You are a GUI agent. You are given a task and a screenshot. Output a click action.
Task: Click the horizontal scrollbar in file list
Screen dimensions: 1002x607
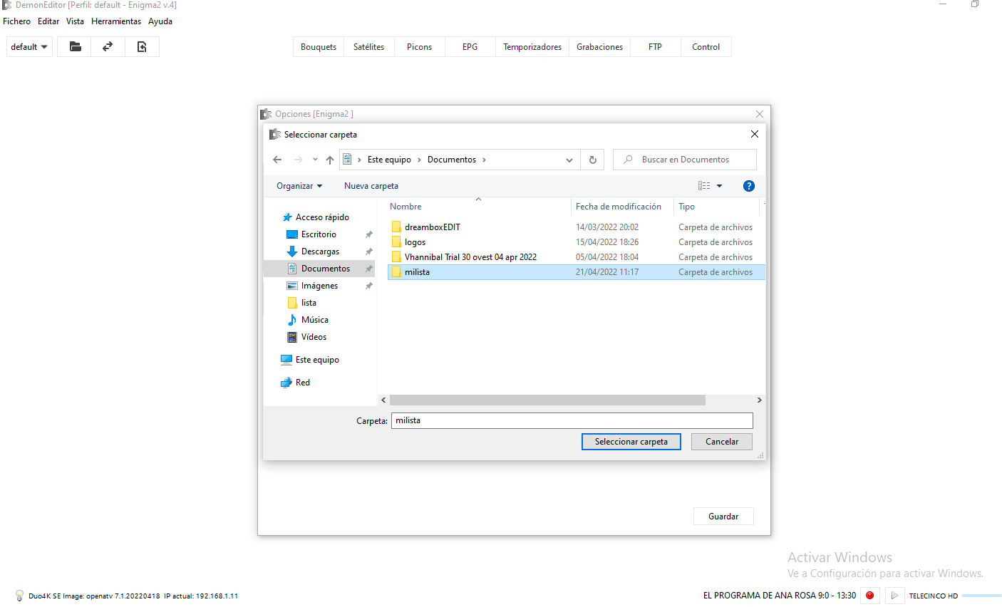click(x=547, y=400)
